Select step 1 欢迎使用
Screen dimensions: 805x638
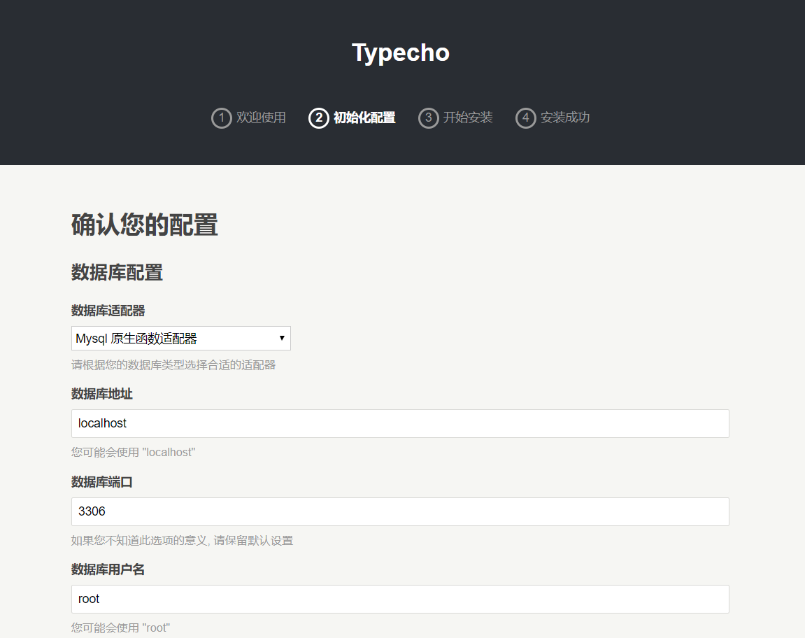pos(248,118)
